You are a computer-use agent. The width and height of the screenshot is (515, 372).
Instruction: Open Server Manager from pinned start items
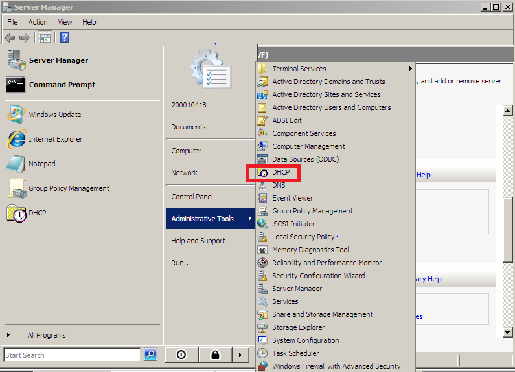pyautogui.click(x=48, y=60)
